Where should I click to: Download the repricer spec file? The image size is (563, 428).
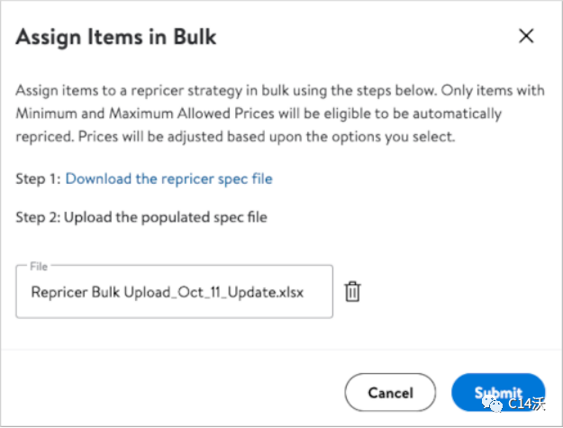168,178
